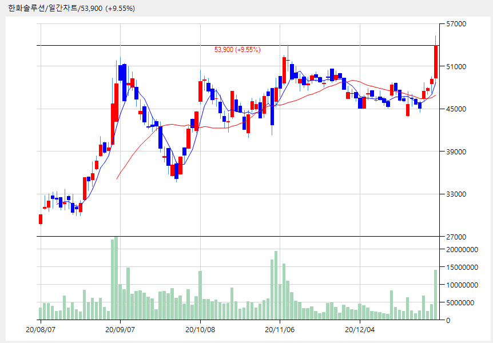Image resolution: width=493 pixels, height=343 pixels.
Task: Click the 20/12/04 date label
Action: point(360,330)
